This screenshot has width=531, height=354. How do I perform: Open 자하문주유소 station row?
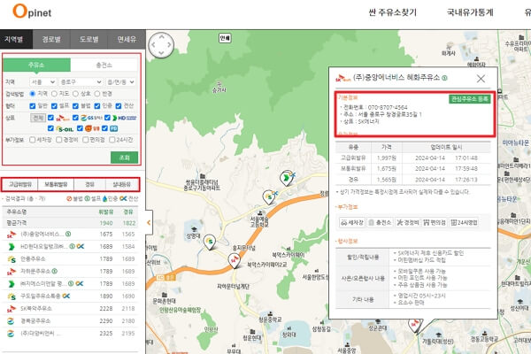coord(71,271)
